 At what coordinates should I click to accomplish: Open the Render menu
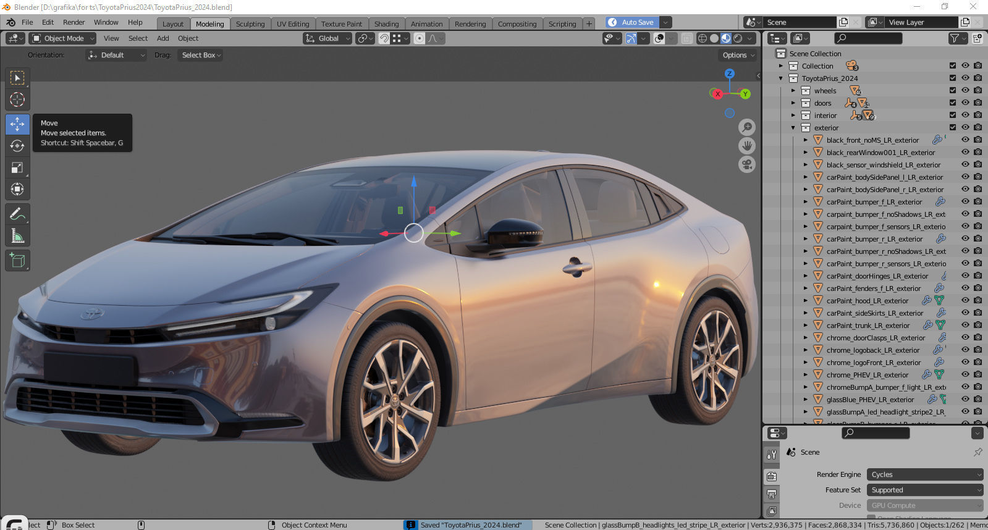point(74,22)
